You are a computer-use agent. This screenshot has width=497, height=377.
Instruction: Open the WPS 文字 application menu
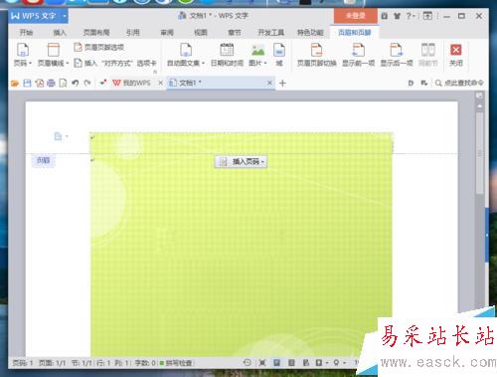39,16
